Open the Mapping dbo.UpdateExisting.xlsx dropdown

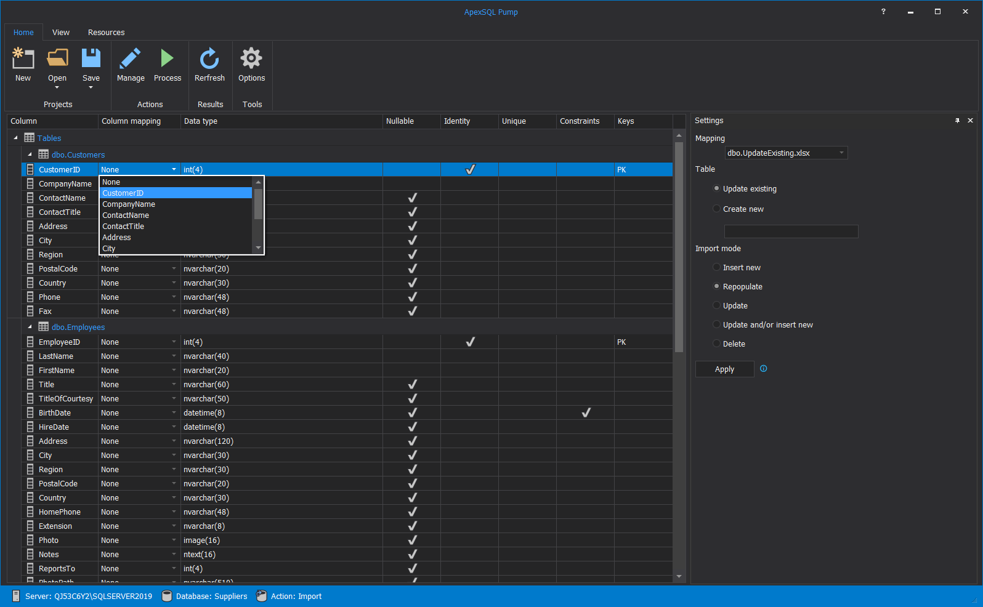[x=786, y=153]
